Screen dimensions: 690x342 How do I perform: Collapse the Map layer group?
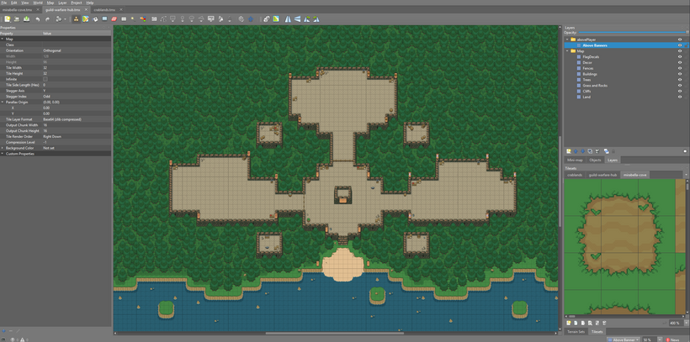pyautogui.click(x=568, y=51)
